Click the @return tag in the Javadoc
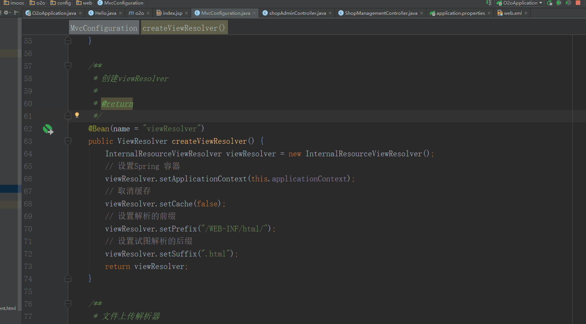Viewport: 586px width, 324px height. (x=117, y=104)
